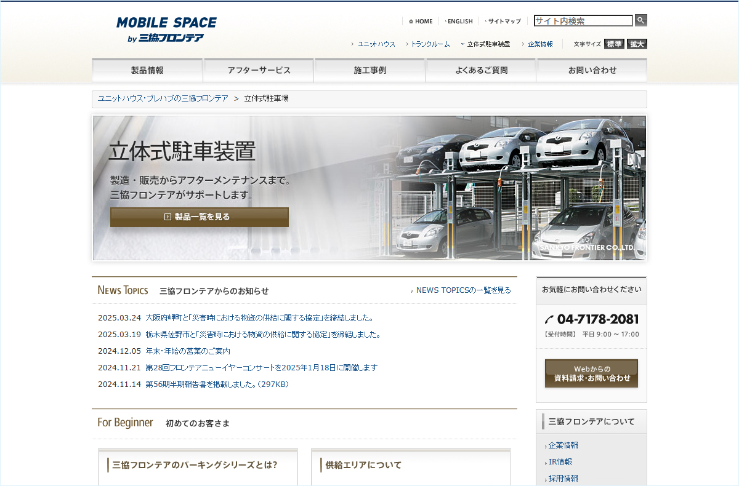Set text size to 拡大
Image resolution: width=739 pixels, height=486 pixels.
[637, 44]
